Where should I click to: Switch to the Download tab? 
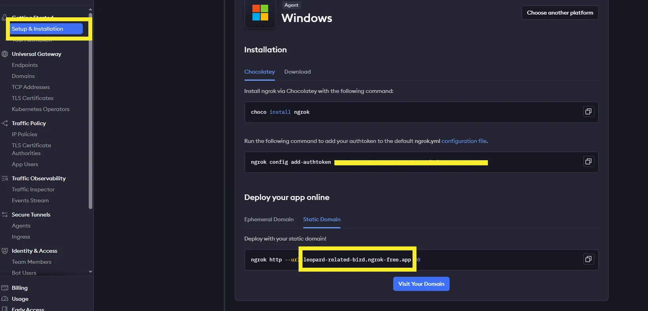[297, 72]
